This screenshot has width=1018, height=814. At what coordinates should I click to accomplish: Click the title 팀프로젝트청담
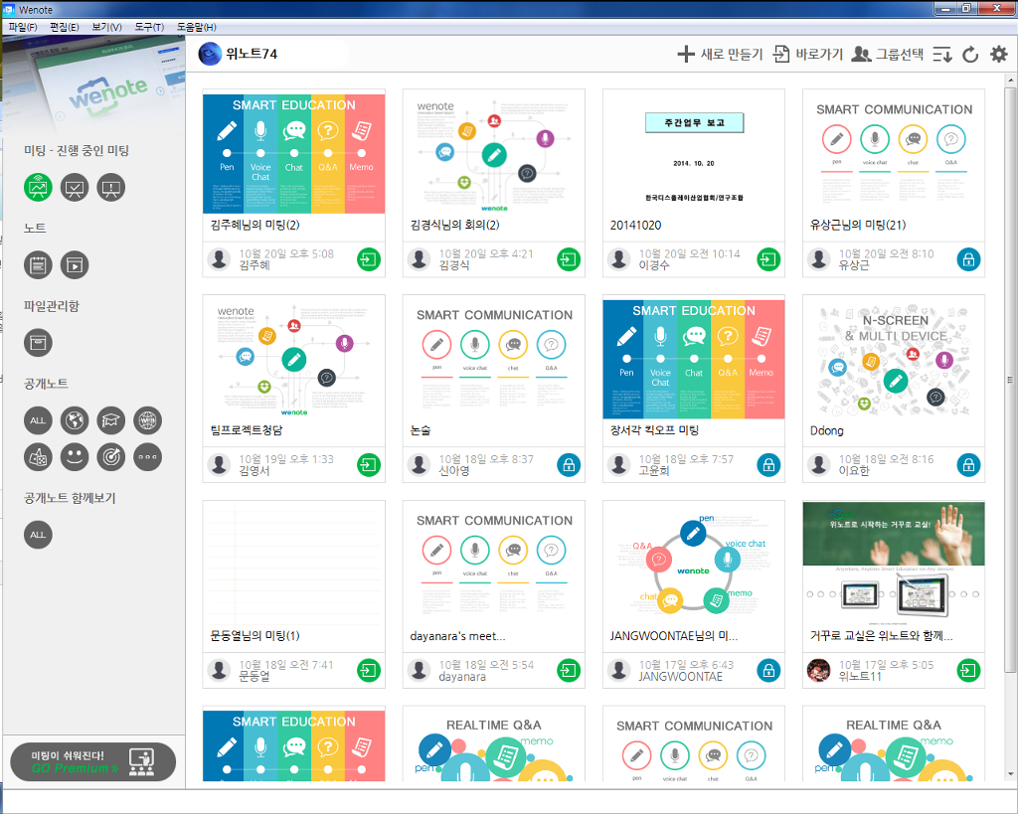pos(247,430)
